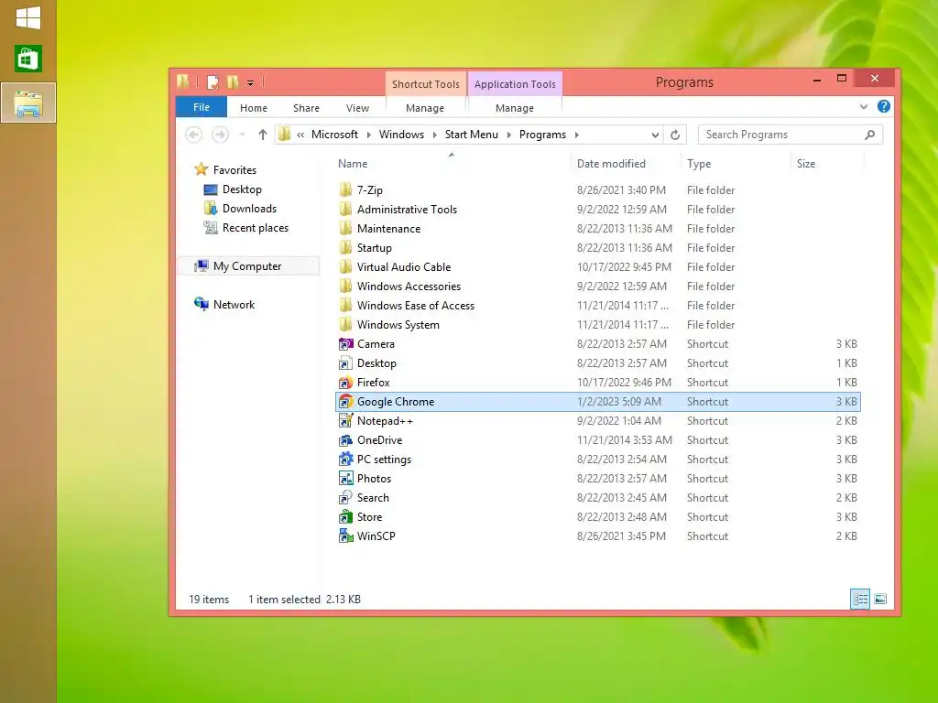Click the Microsoft breadcrumb segment
Viewport: 938px width, 703px height.
click(334, 135)
